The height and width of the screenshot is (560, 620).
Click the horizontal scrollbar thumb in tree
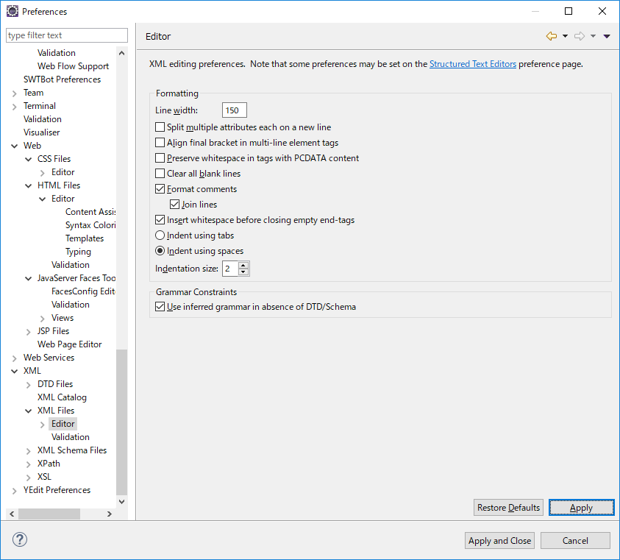(x=49, y=514)
